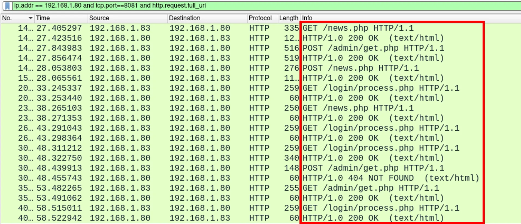This screenshot has width=521, height=224.
Task: Sort by the Protocol column header
Action: [x=262, y=18]
